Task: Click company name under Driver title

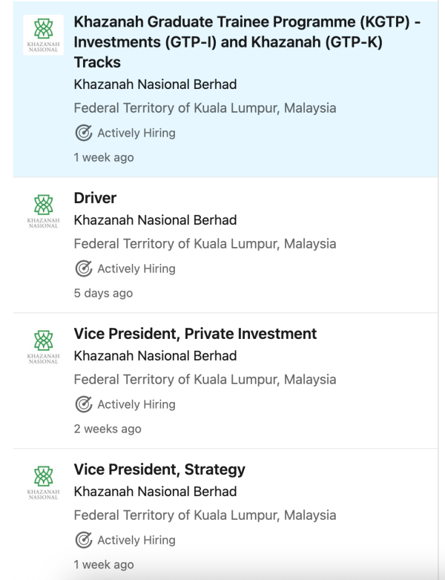Action: click(155, 220)
